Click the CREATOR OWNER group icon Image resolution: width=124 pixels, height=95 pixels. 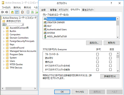pyautogui.click(x=45, y=22)
